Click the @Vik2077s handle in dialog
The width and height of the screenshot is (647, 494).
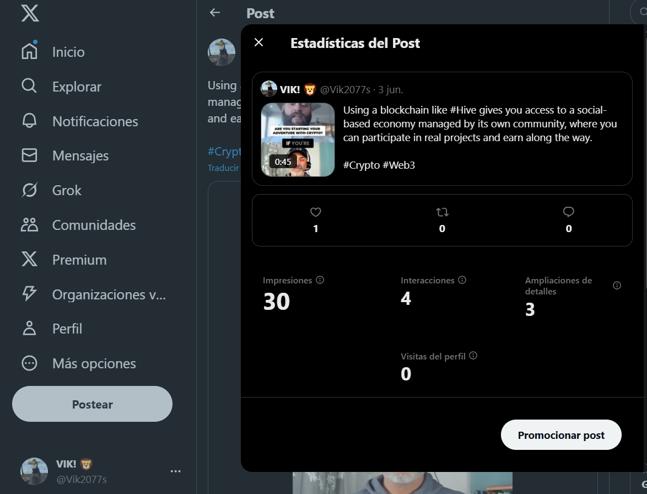pyautogui.click(x=345, y=89)
